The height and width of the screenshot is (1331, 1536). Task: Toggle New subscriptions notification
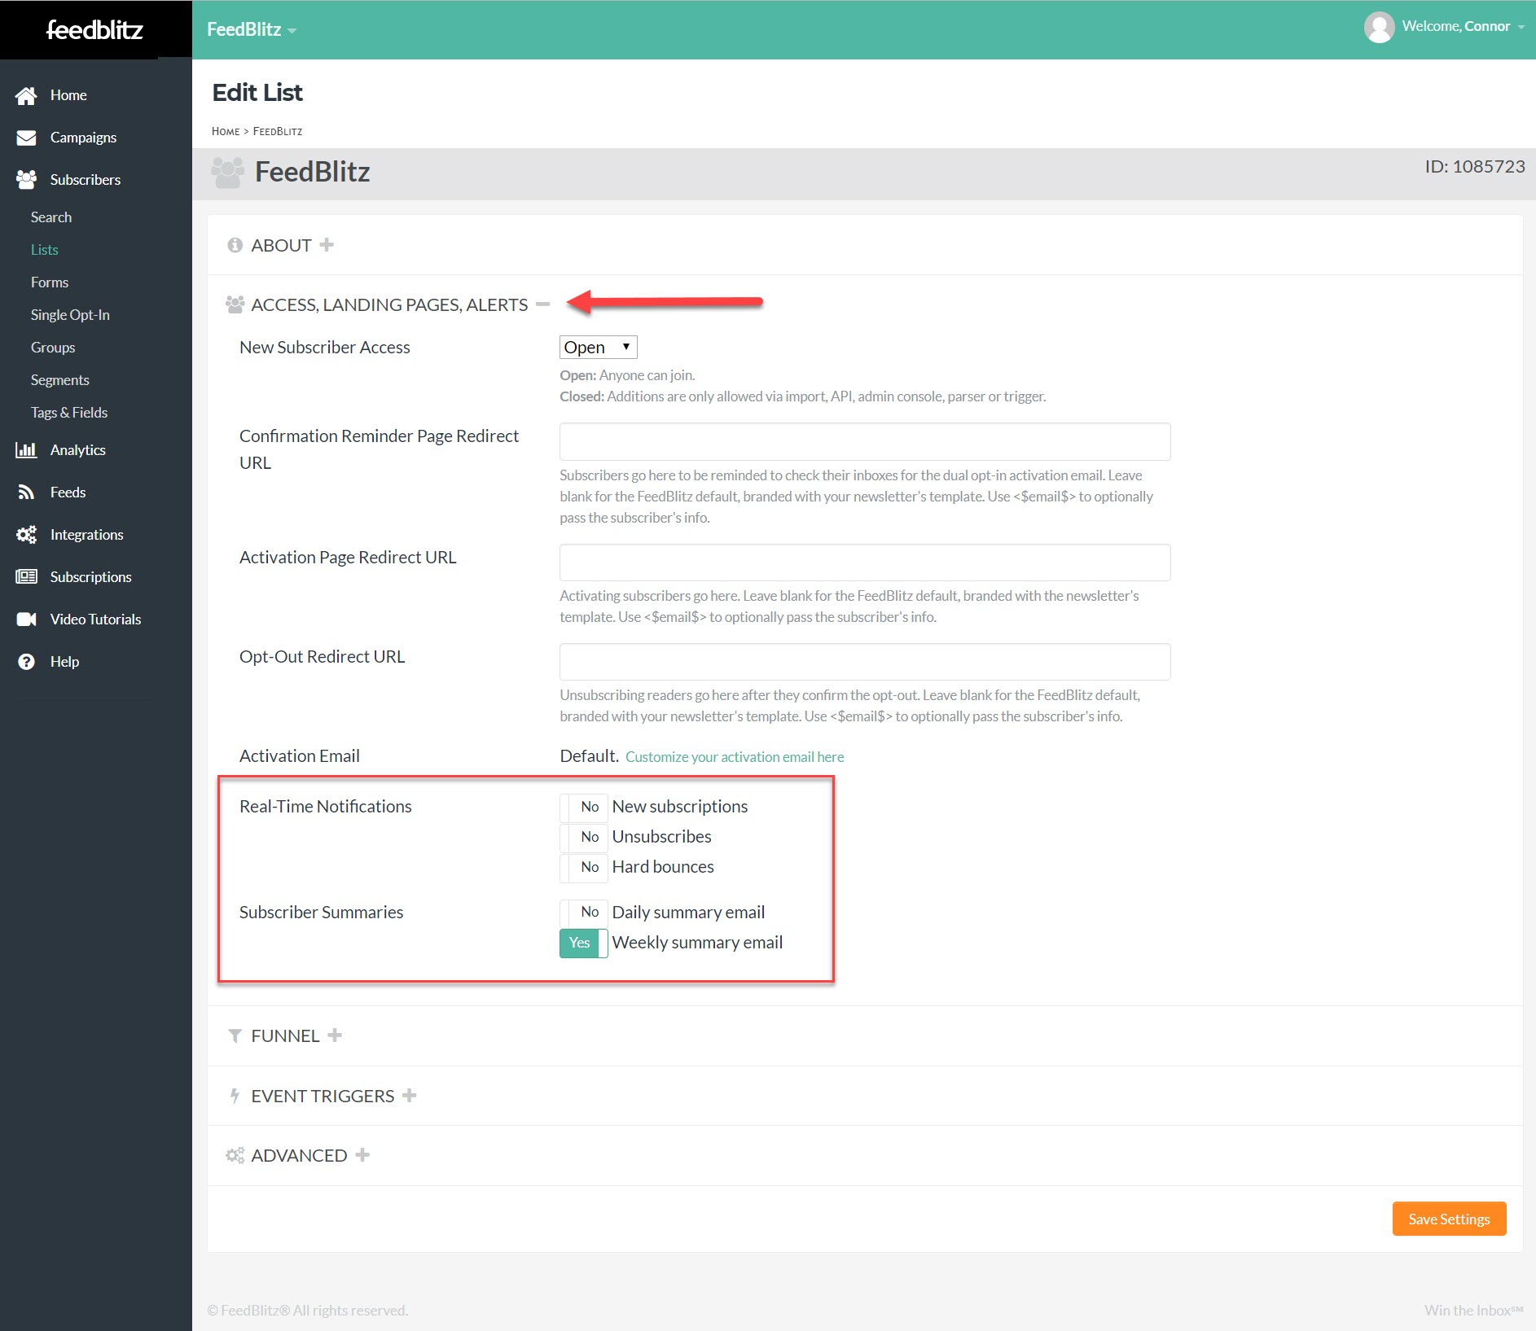coord(584,807)
